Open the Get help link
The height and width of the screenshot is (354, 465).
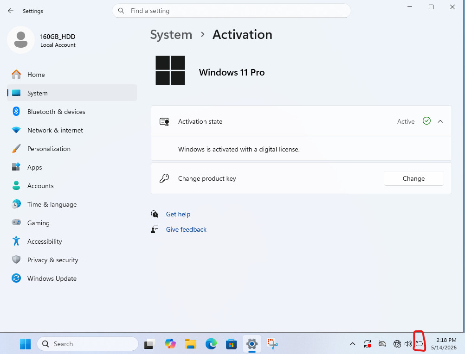[x=178, y=214]
